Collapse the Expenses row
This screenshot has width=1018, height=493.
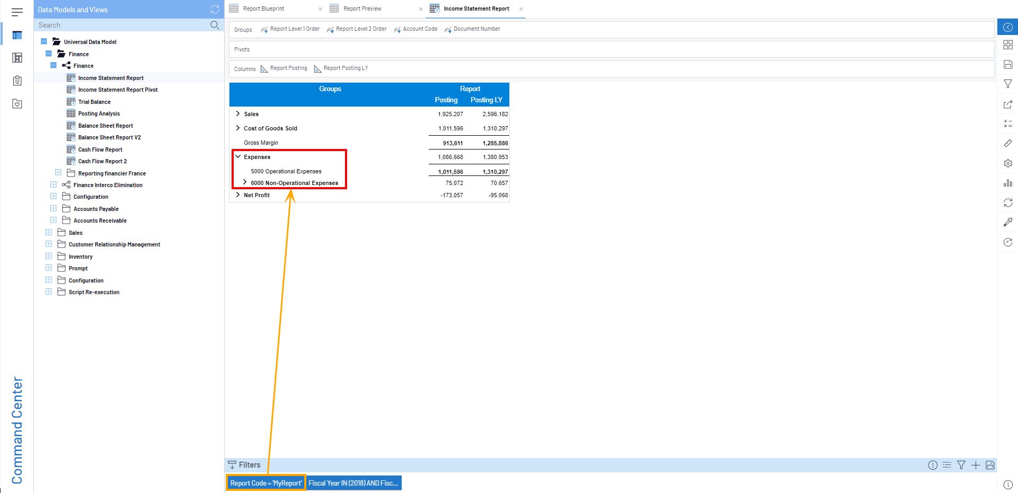coord(238,157)
